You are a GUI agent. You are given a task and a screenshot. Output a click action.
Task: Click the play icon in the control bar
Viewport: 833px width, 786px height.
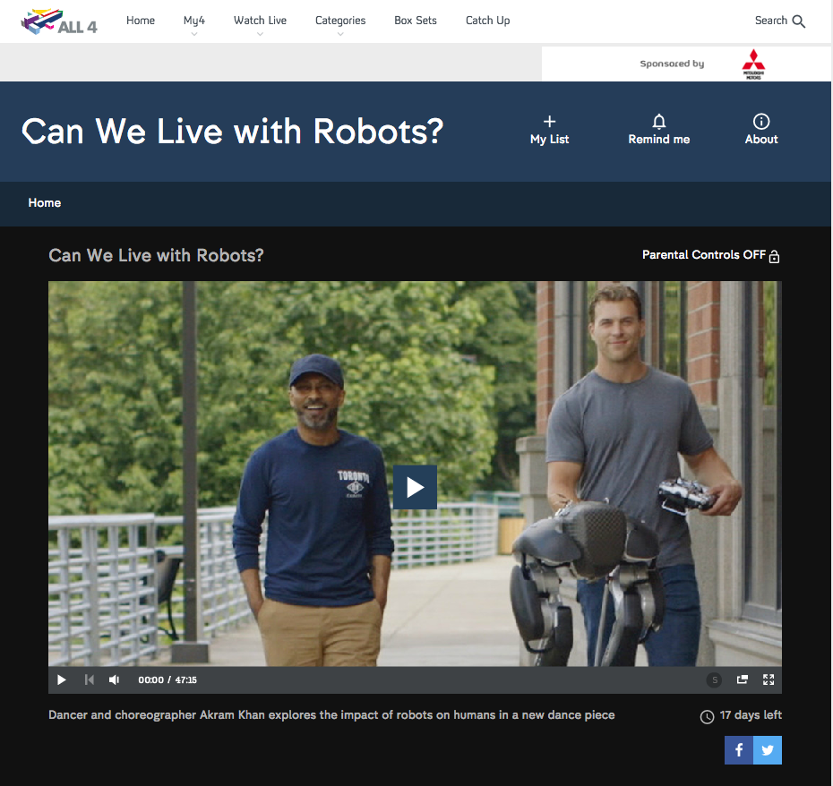tap(61, 679)
